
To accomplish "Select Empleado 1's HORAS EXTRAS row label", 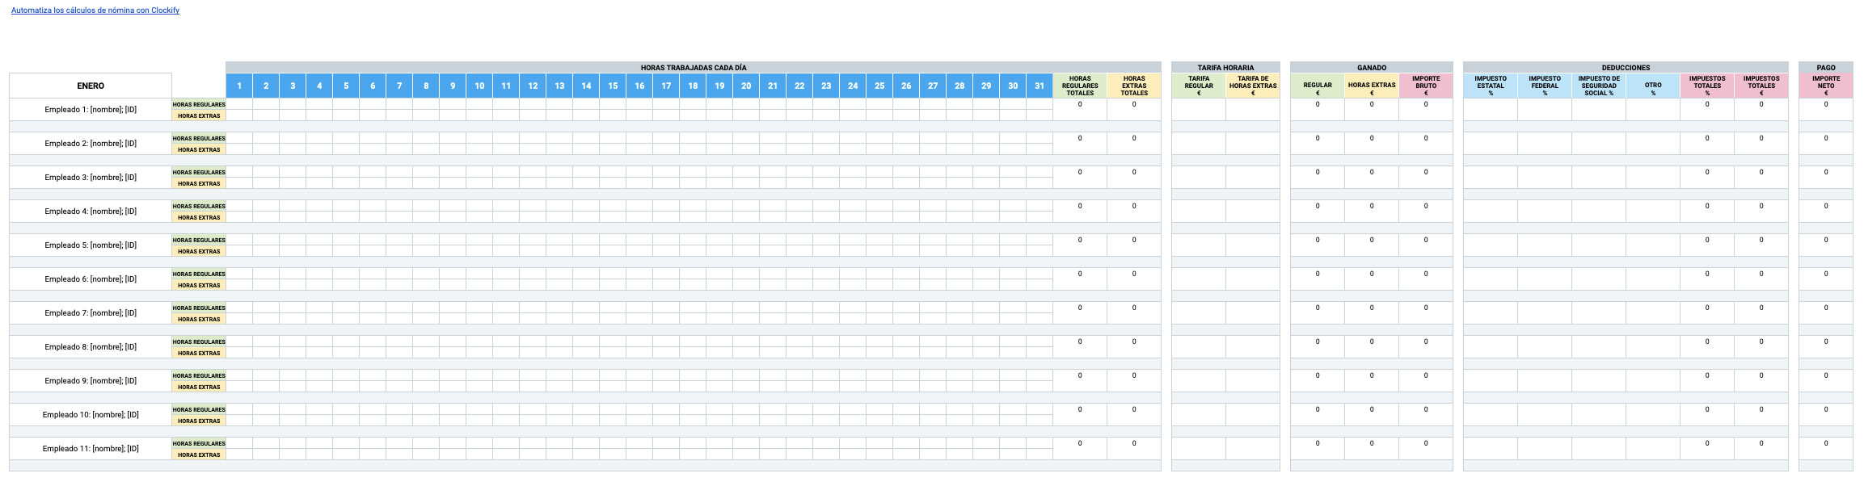I will 199,115.
